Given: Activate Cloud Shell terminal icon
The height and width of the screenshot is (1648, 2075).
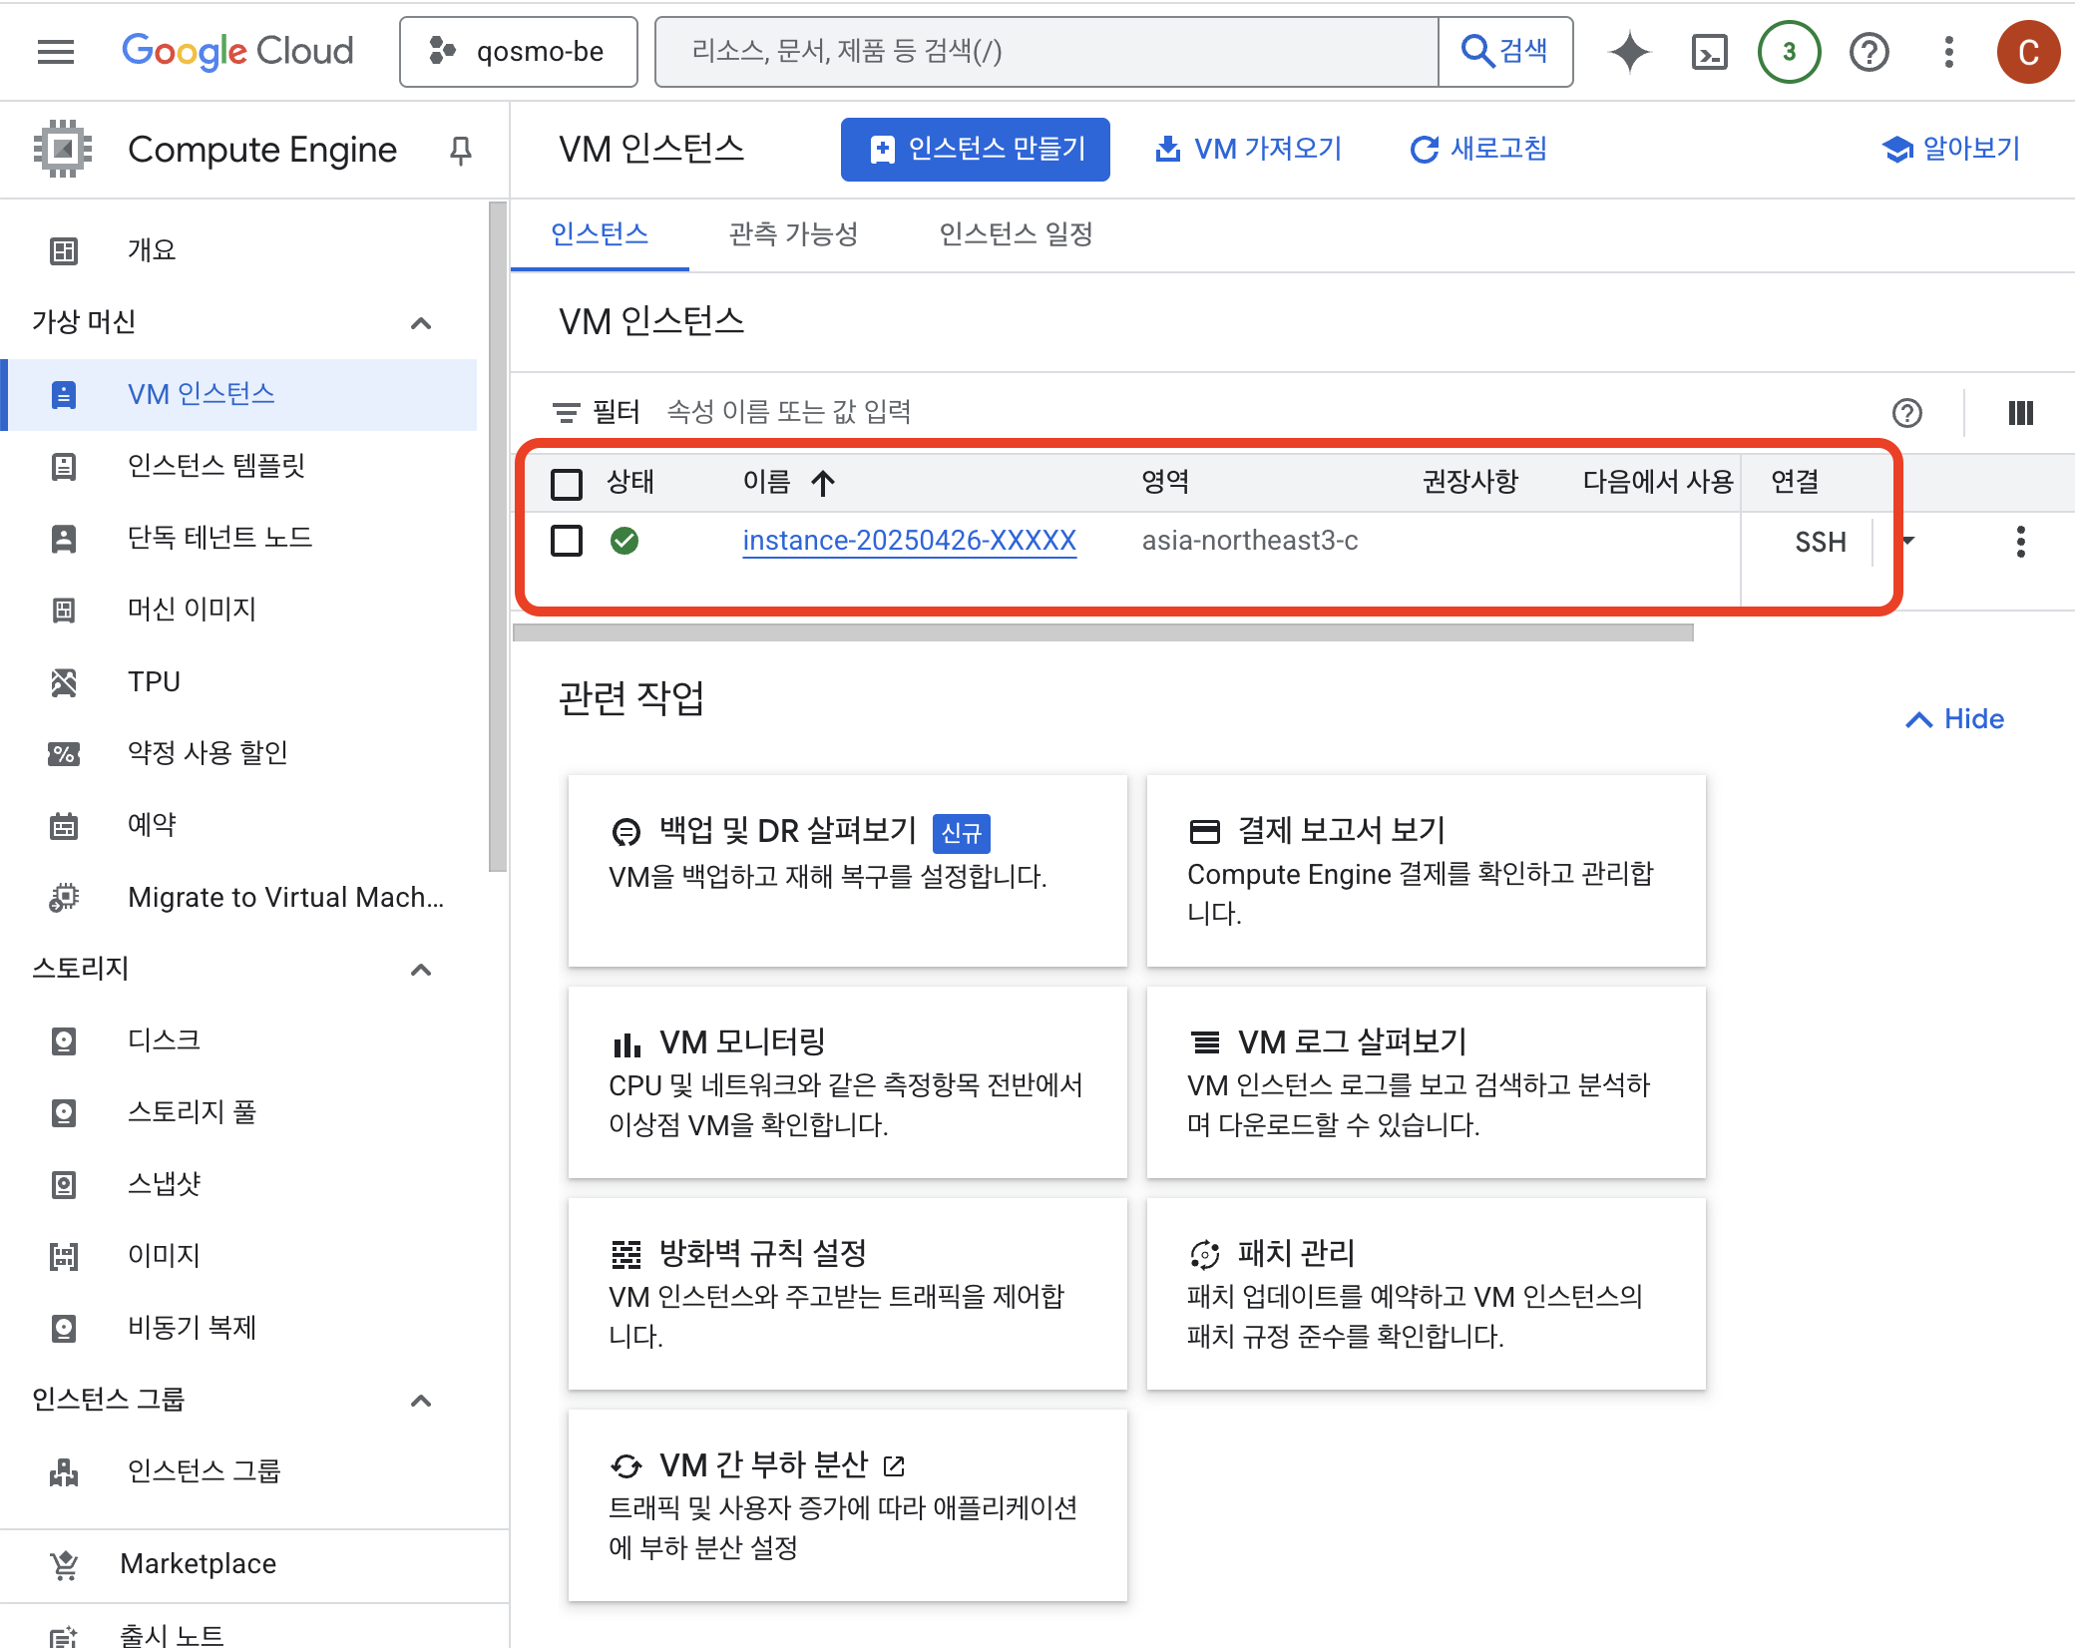Looking at the screenshot, I should coord(1710,51).
